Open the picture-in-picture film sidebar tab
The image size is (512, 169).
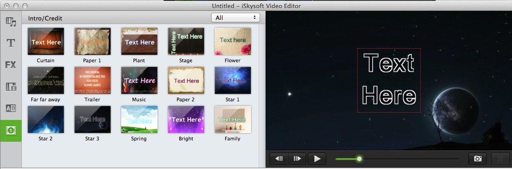[x=11, y=87]
